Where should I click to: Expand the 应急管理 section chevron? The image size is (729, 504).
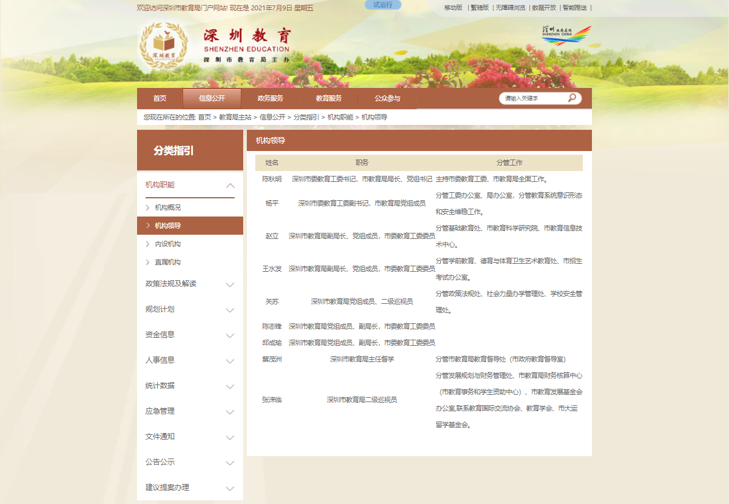[x=230, y=412]
